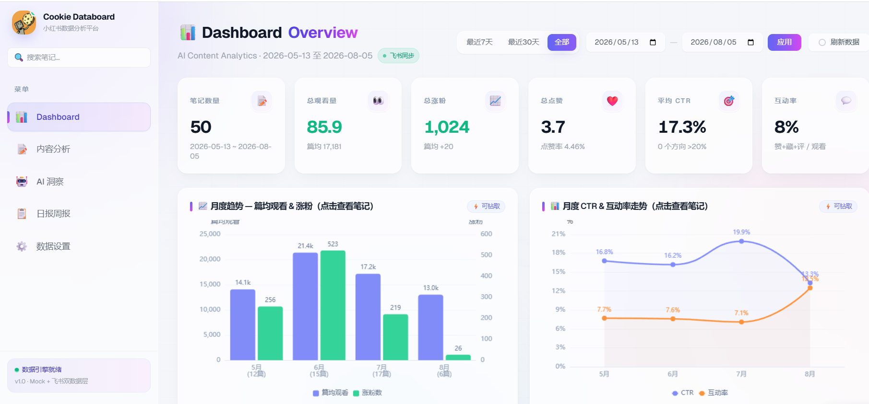Open calendar picker for end date 2026/08/05
This screenshot has width=869, height=404.
point(750,42)
